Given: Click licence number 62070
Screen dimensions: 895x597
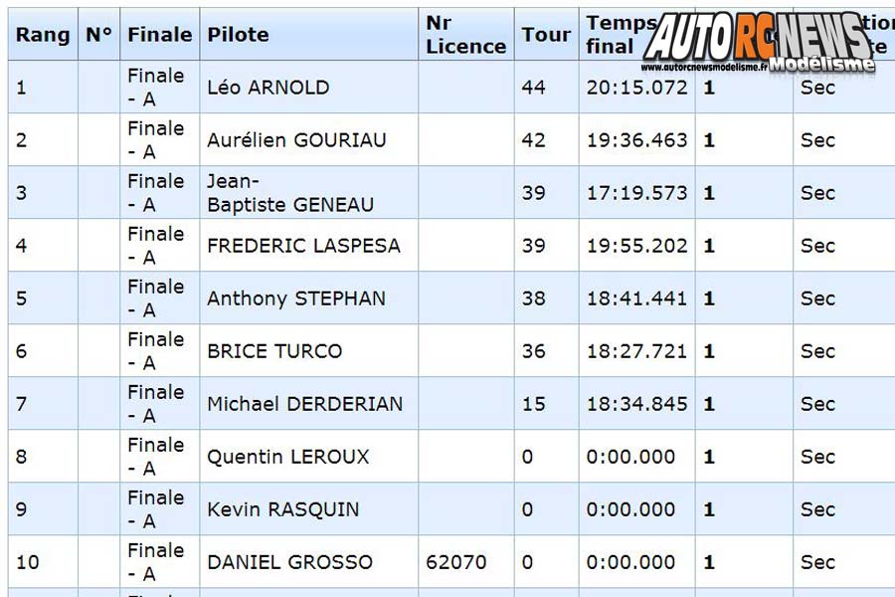Looking at the screenshot, I should pyautogui.click(x=456, y=562).
